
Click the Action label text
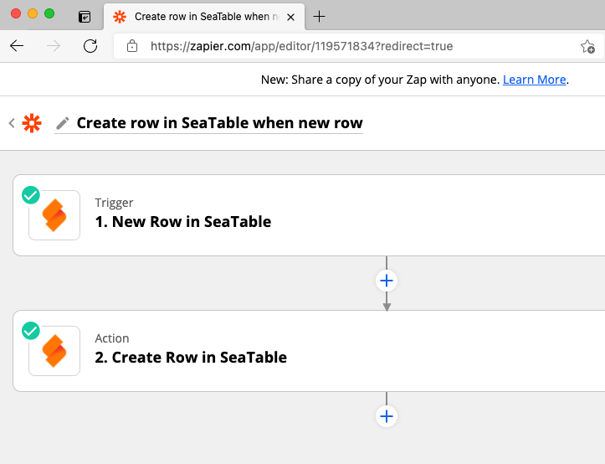[112, 338]
